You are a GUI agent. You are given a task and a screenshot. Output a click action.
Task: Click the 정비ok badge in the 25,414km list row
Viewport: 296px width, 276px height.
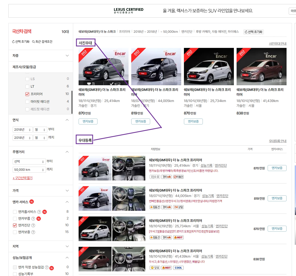[166, 177]
